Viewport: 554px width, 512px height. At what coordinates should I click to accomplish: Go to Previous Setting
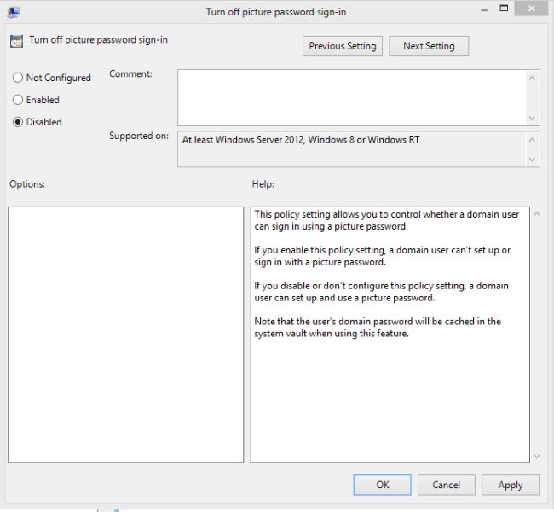[343, 46]
